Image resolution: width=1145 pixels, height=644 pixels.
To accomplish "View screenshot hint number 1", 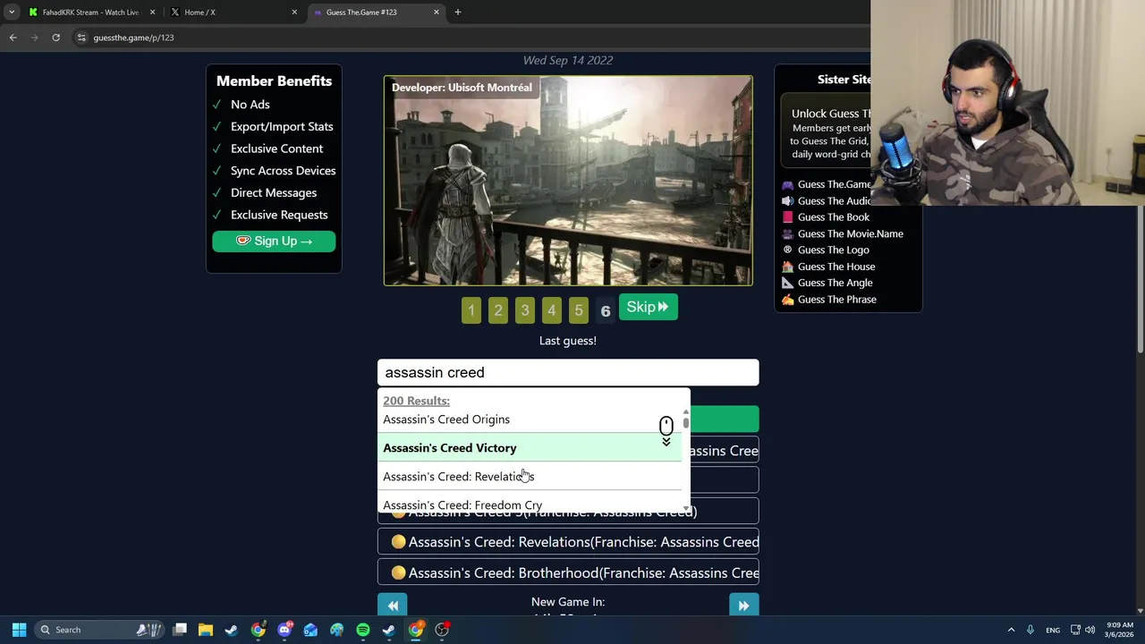I will pos(471,310).
